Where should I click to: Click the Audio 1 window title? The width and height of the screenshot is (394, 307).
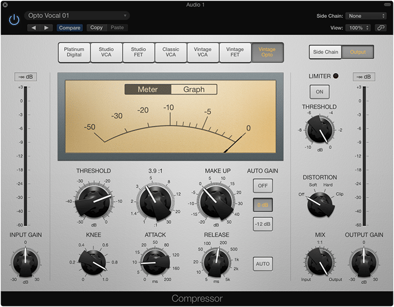195,4
